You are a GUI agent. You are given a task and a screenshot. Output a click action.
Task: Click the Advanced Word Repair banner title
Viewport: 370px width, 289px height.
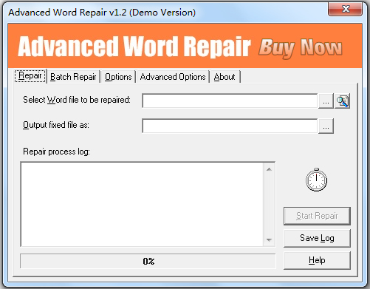tap(134, 47)
